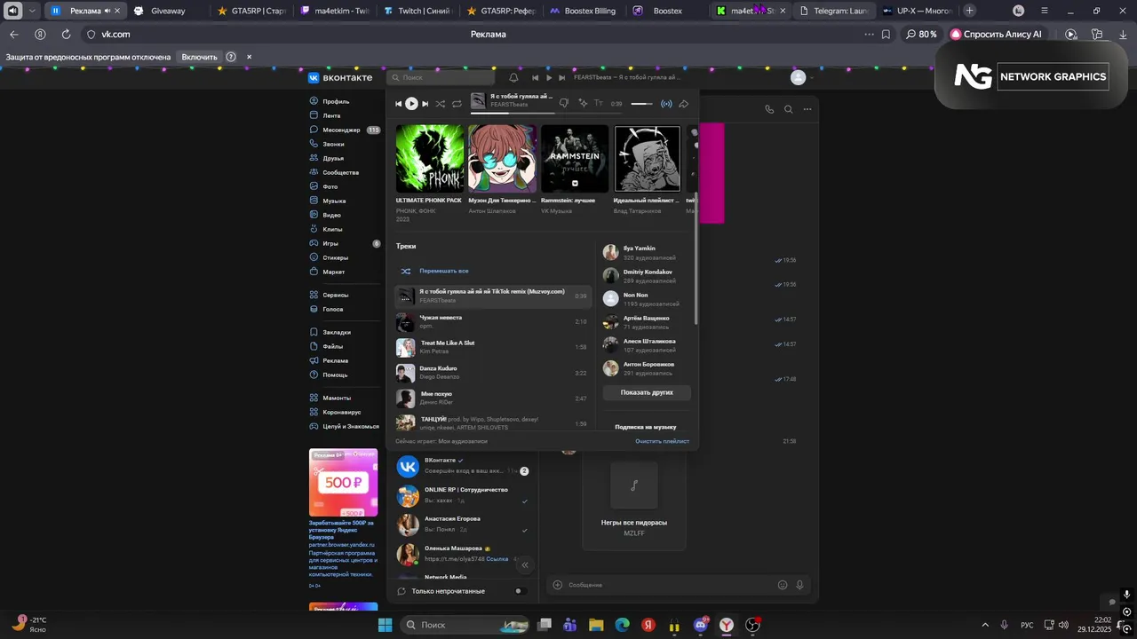Image resolution: width=1137 pixels, height=639 pixels.
Task: Open the profile avatar dropdown in header
Action: [x=802, y=77]
